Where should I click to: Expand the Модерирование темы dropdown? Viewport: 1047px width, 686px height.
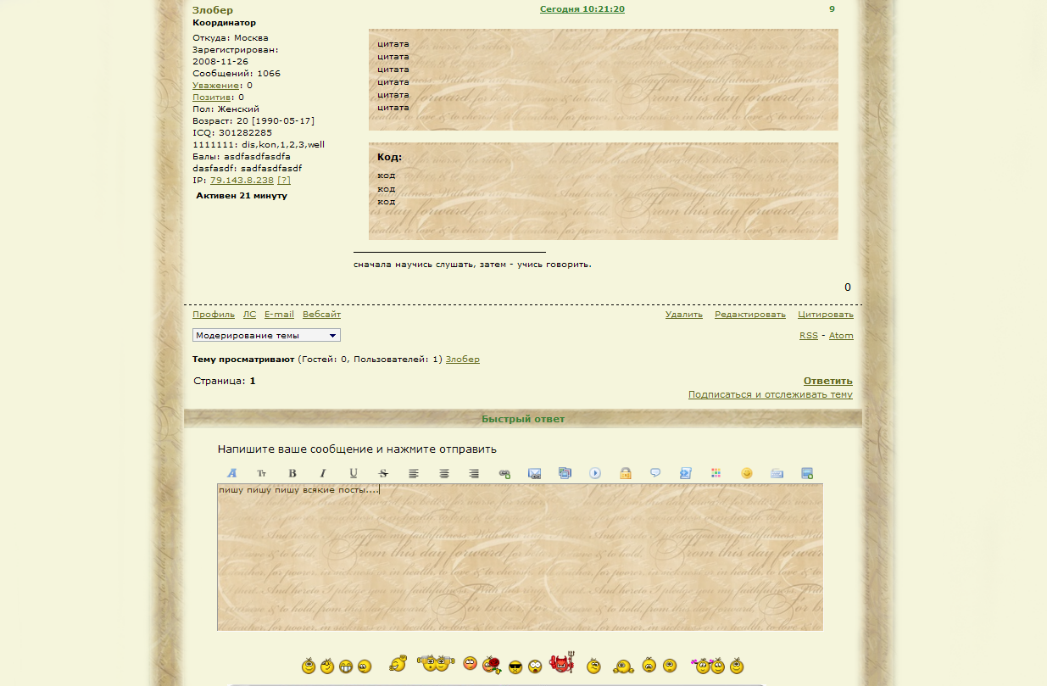click(266, 336)
